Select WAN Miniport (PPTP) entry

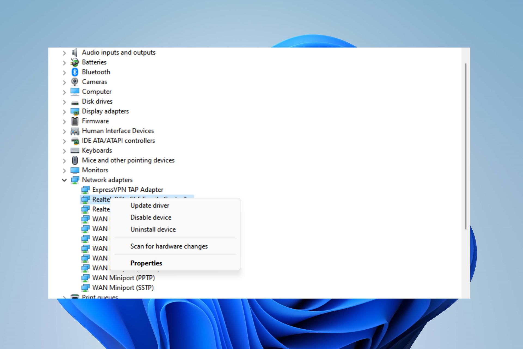click(123, 278)
